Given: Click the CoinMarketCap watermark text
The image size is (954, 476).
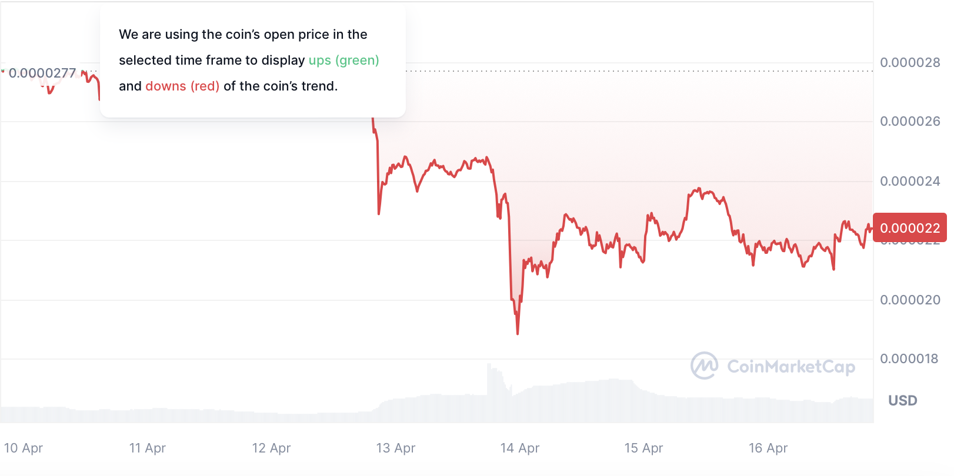Looking at the screenshot, I should pos(791,367).
